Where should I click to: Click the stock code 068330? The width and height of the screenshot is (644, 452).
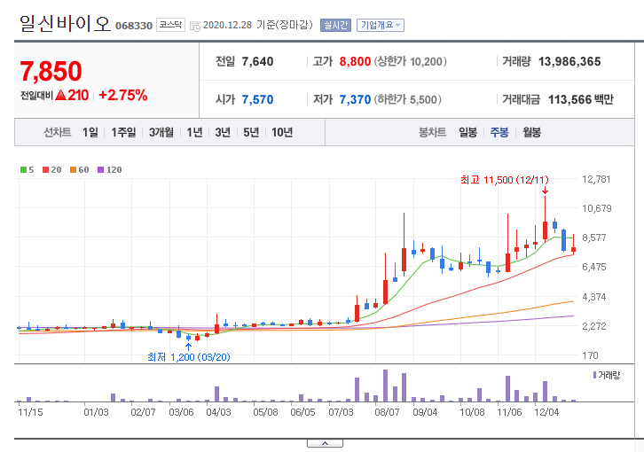(133, 26)
